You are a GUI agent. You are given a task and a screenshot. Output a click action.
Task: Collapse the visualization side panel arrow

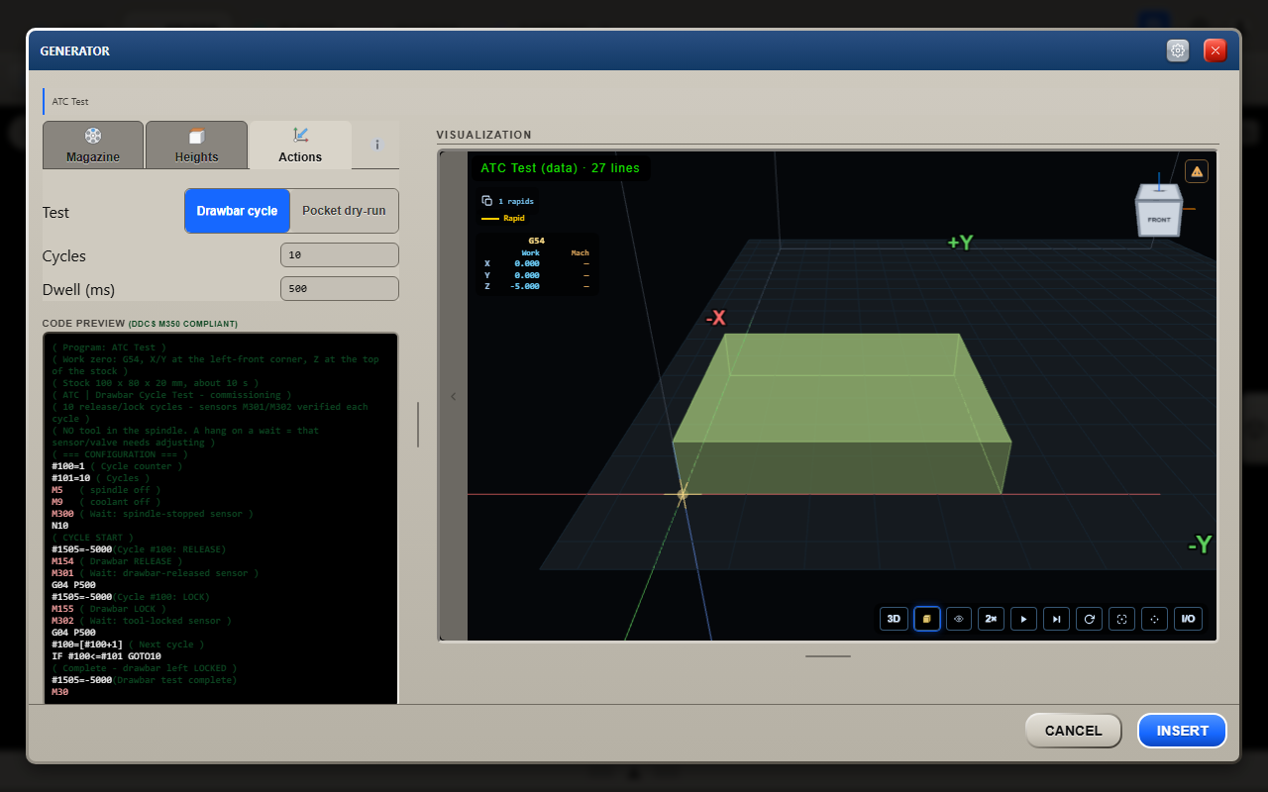[x=454, y=396]
